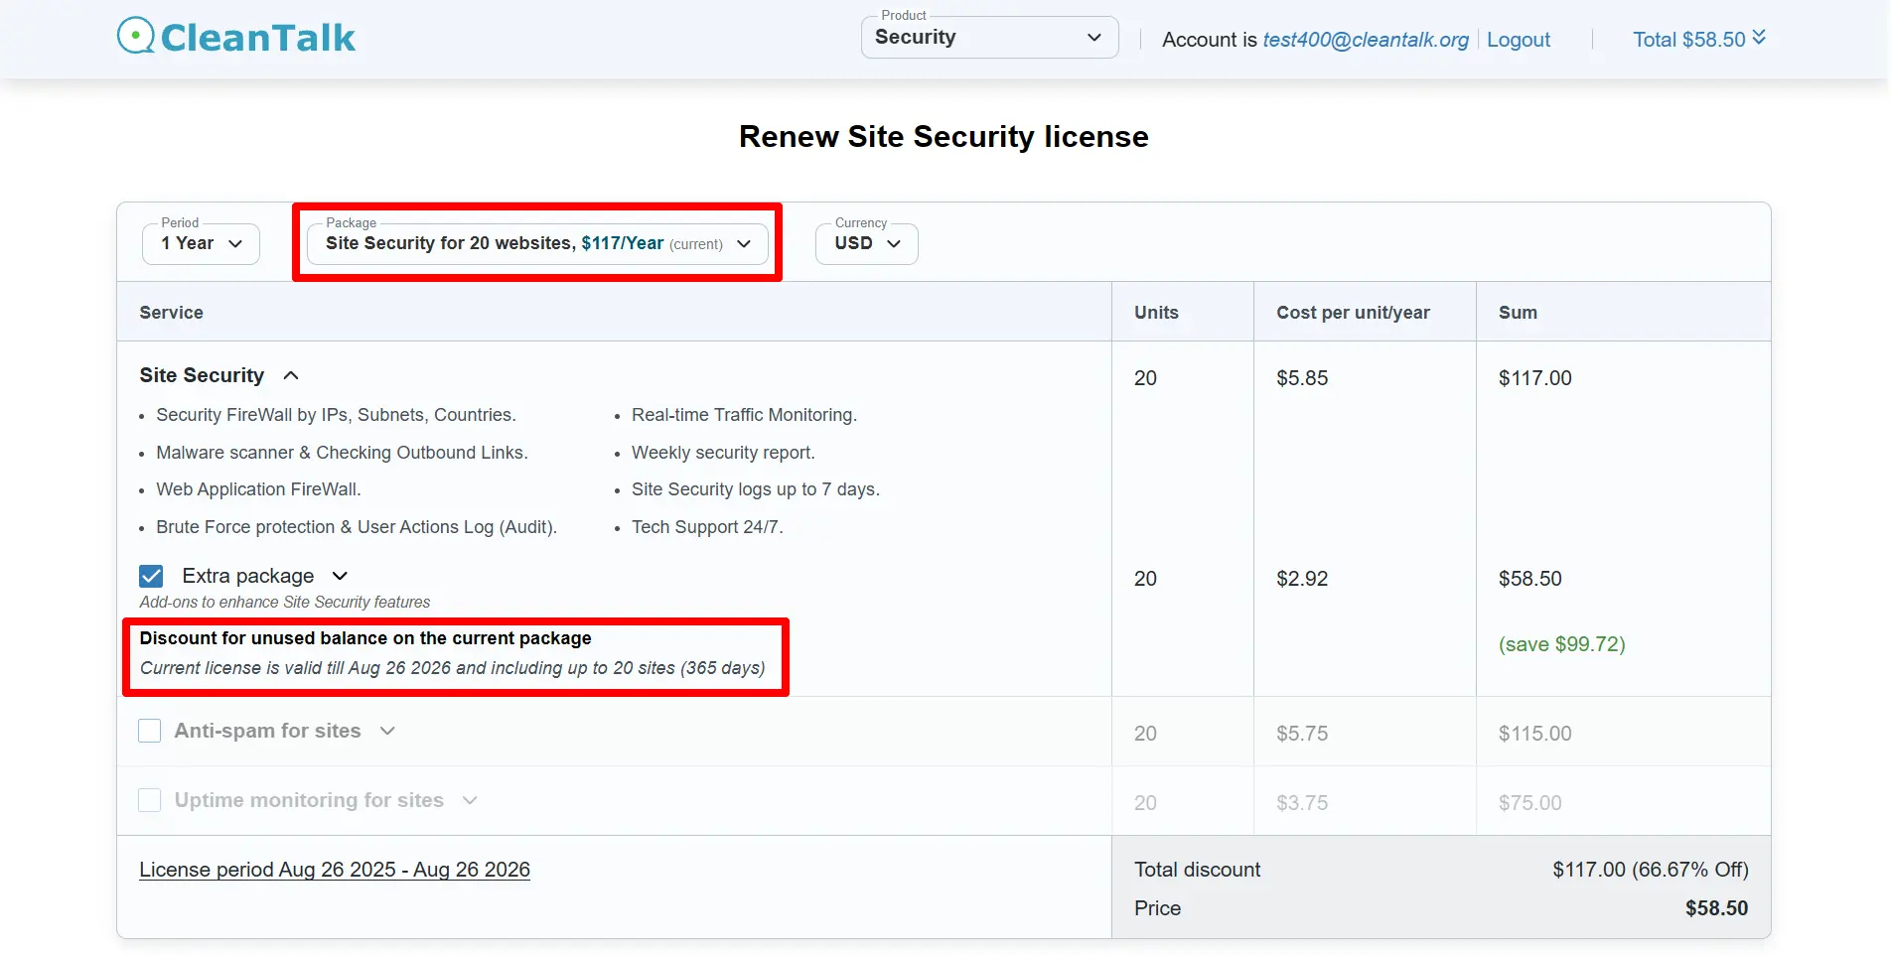This screenshot has width=1891, height=956.
Task: Click Web Application FireWall feature item
Action: click(x=258, y=489)
